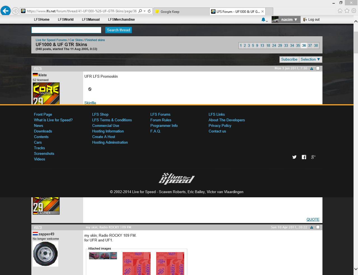Click the browser forward arrow button
The width and height of the screenshot is (358, 275).
tap(15, 11)
